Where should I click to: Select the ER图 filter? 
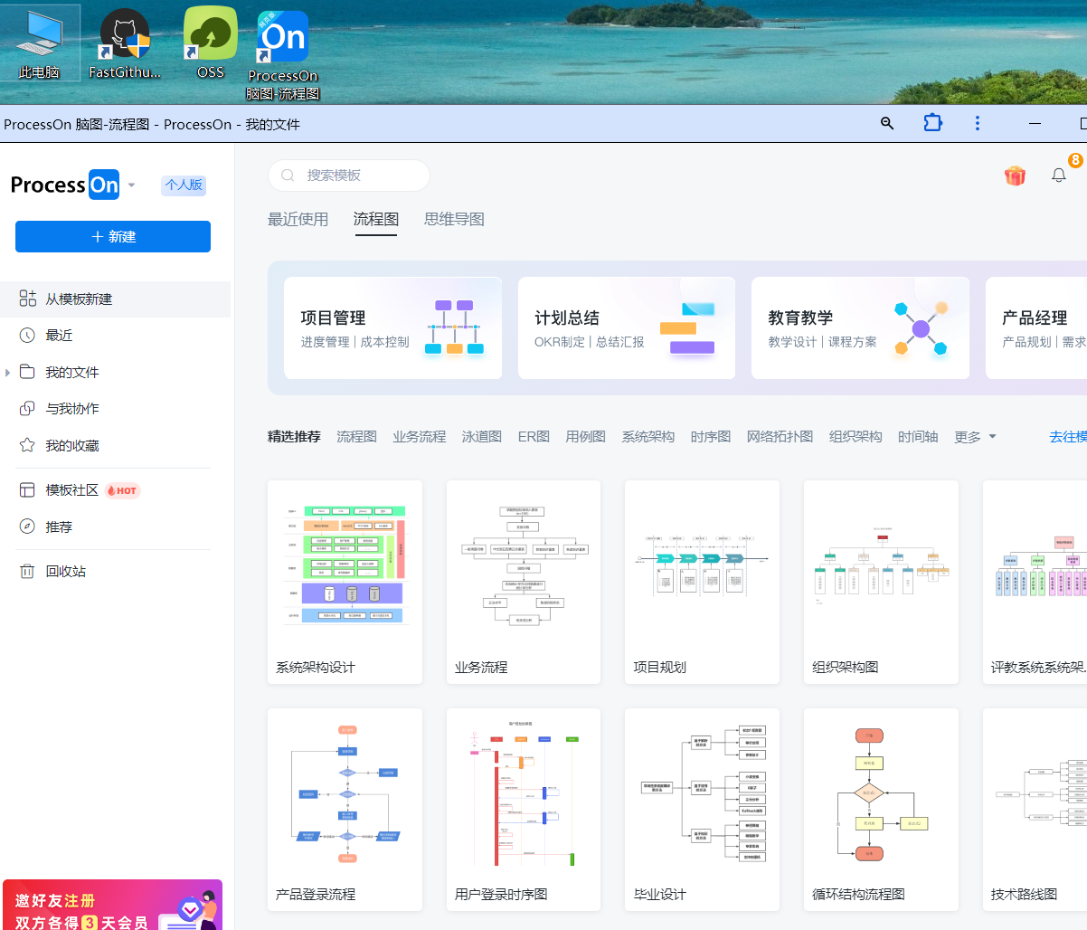pos(534,437)
